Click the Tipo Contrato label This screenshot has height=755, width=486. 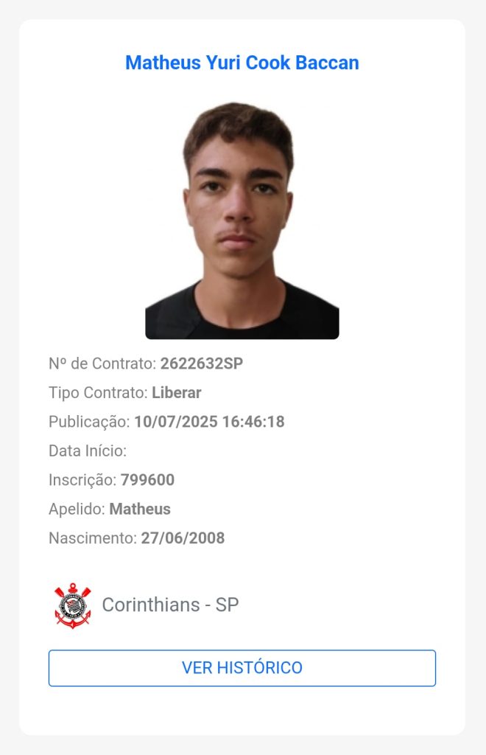pos(98,393)
